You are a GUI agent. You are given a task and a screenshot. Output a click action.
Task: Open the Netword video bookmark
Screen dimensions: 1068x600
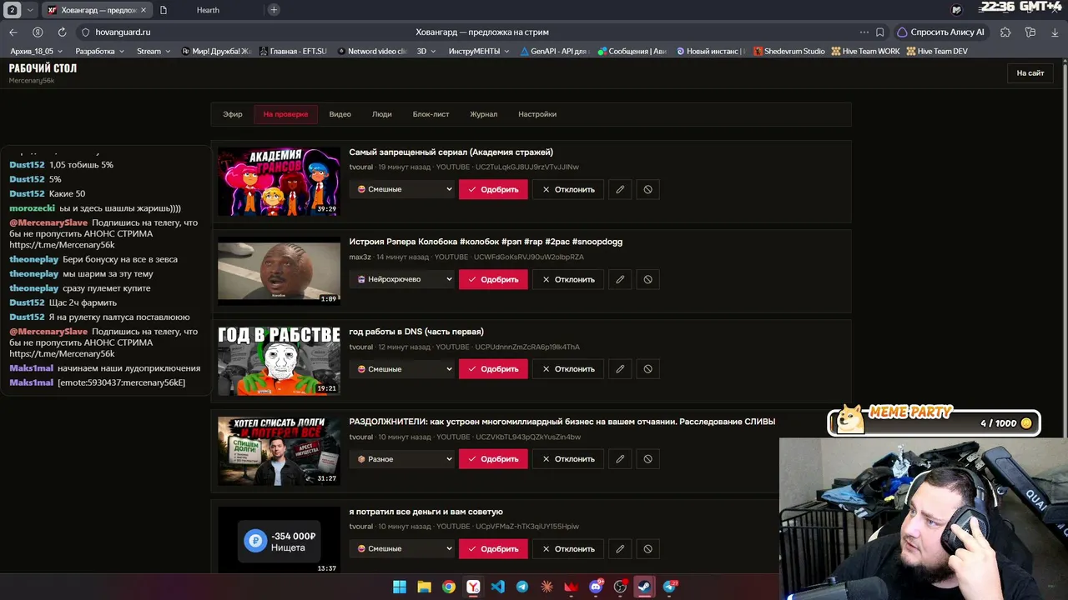click(372, 51)
